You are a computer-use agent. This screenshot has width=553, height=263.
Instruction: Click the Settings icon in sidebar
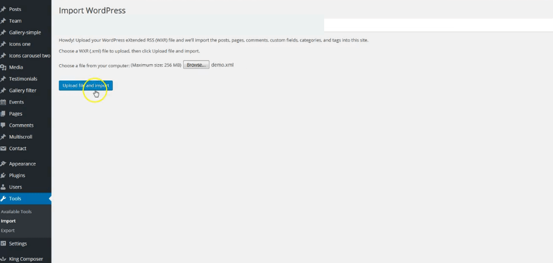(x=3, y=243)
